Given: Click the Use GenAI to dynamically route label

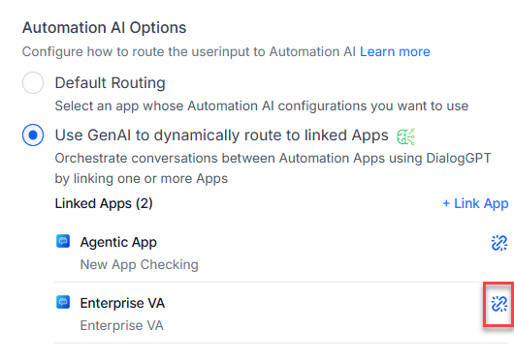Looking at the screenshot, I should [x=221, y=135].
